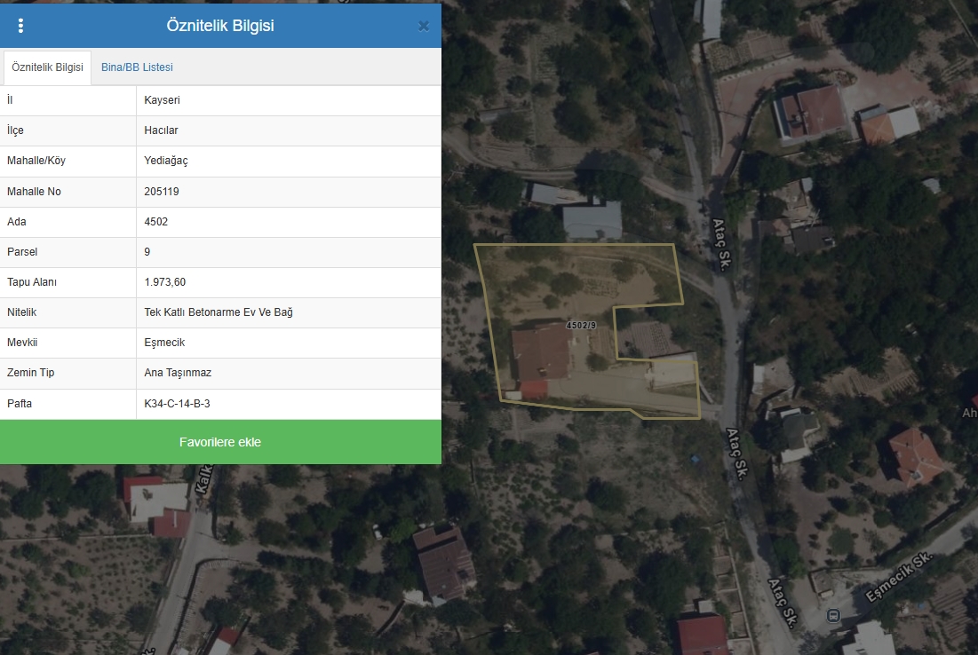Select the Yediağaç neighborhood value
978x655 pixels.
point(166,161)
